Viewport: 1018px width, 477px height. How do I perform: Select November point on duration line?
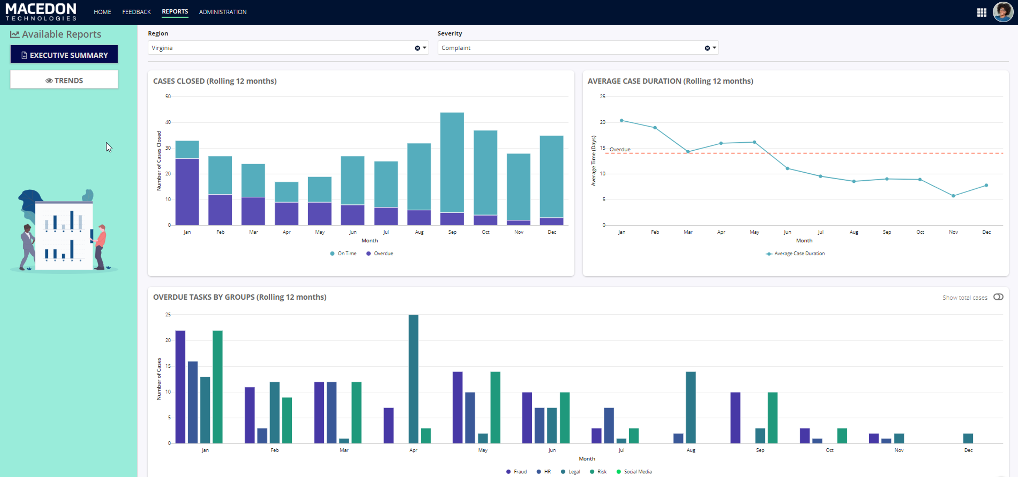coord(953,196)
